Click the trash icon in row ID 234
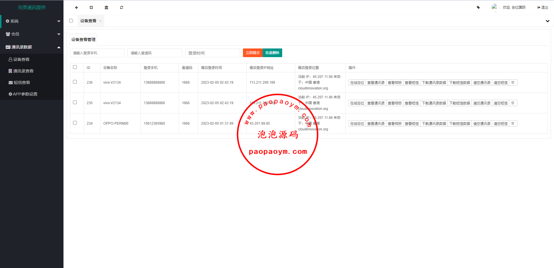554x268 pixels. (513, 124)
